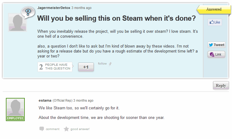Click the 'comment' text link
This screenshot has height=139, width=232.
coord(53,129)
